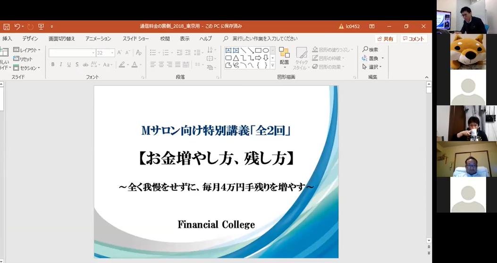Open the 配置 arrange menu

[x=284, y=58]
